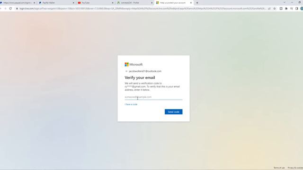Open a new browser tab
The image size is (303, 170).
197,3
